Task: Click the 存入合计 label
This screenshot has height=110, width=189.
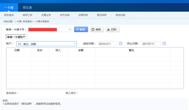Action: 72,93
